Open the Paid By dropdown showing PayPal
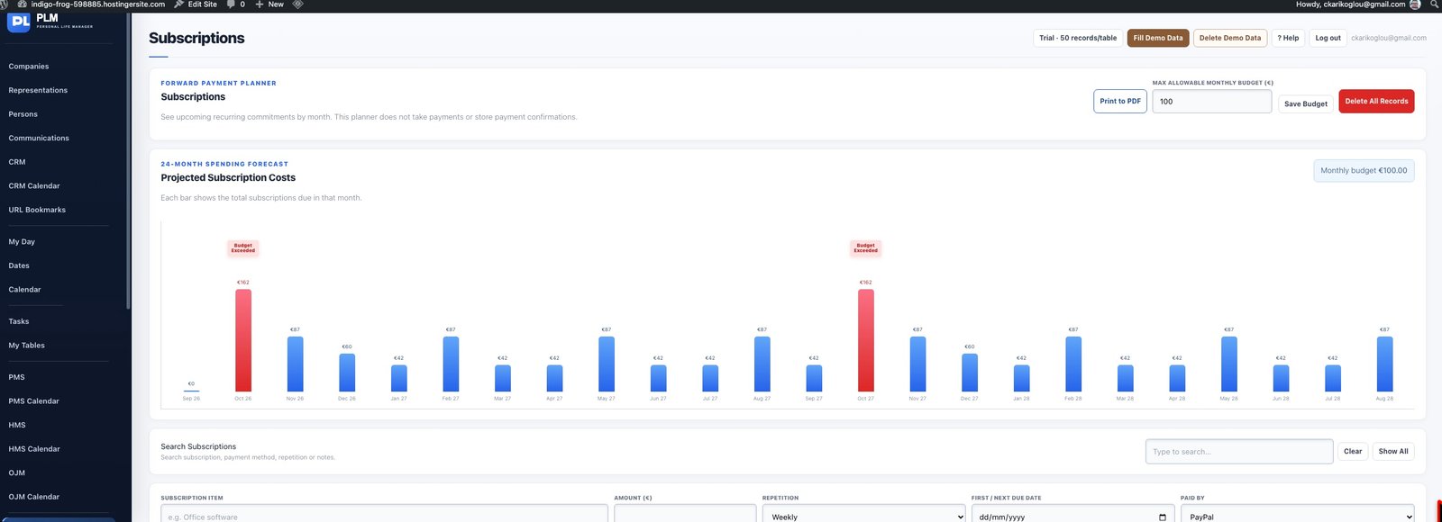The width and height of the screenshot is (1442, 522). pyautogui.click(x=1297, y=514)
